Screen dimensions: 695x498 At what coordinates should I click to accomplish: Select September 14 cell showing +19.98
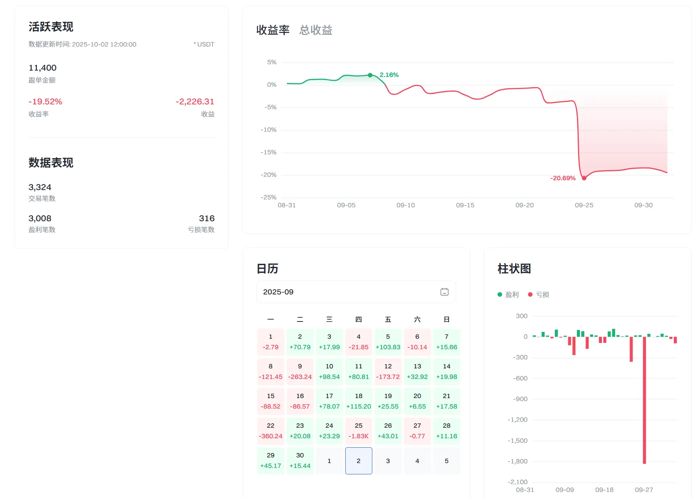click(447, 372)
